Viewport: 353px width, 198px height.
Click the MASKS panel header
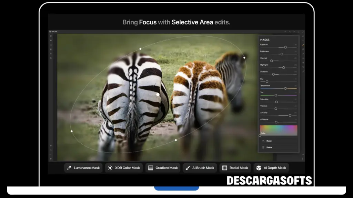tap(265, 40)
